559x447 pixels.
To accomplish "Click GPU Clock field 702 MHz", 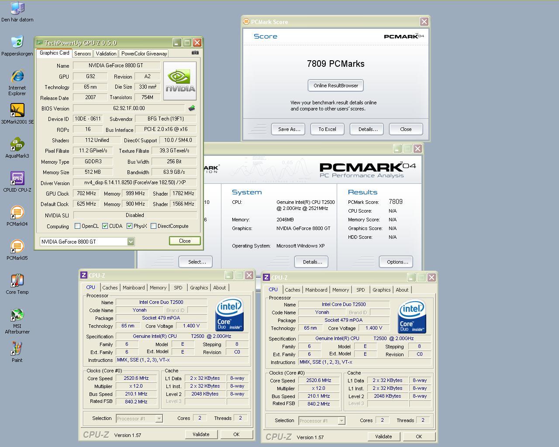I will [86, 193].
